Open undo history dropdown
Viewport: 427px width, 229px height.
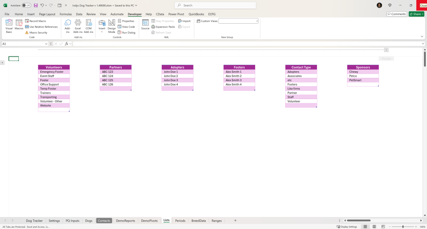point(46,5)
